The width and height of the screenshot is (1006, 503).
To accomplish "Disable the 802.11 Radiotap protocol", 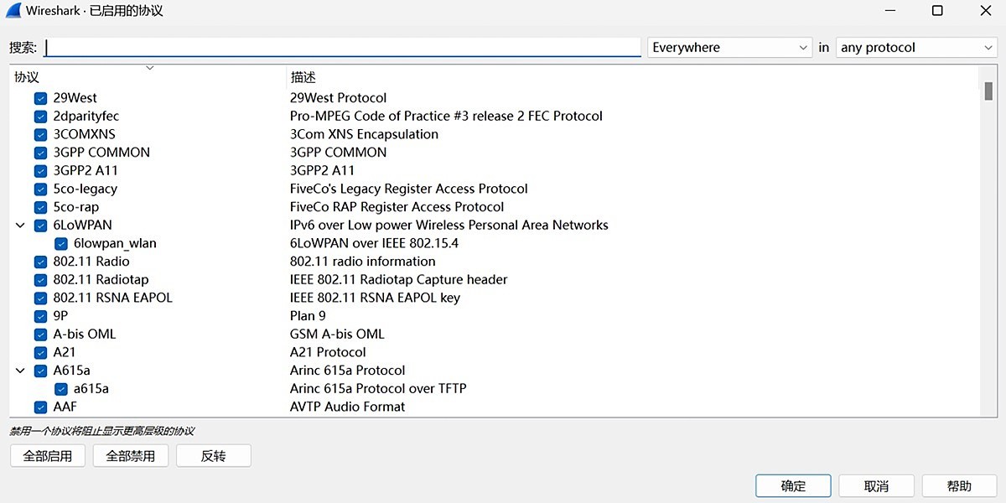I will [40, 279].
